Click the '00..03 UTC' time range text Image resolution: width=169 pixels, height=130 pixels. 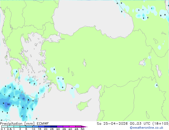point(140,124)
